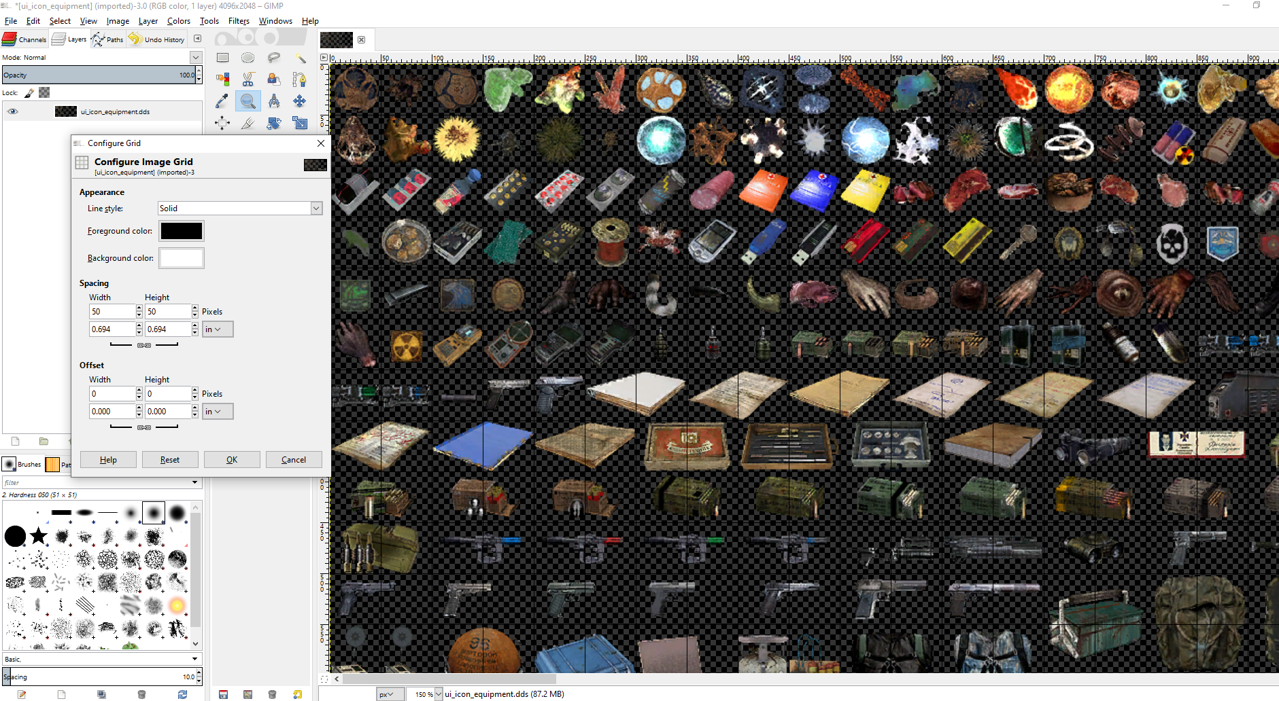Click the offset width-height chain link icon
Screen dimensions: 1279x701
(144, 427)
